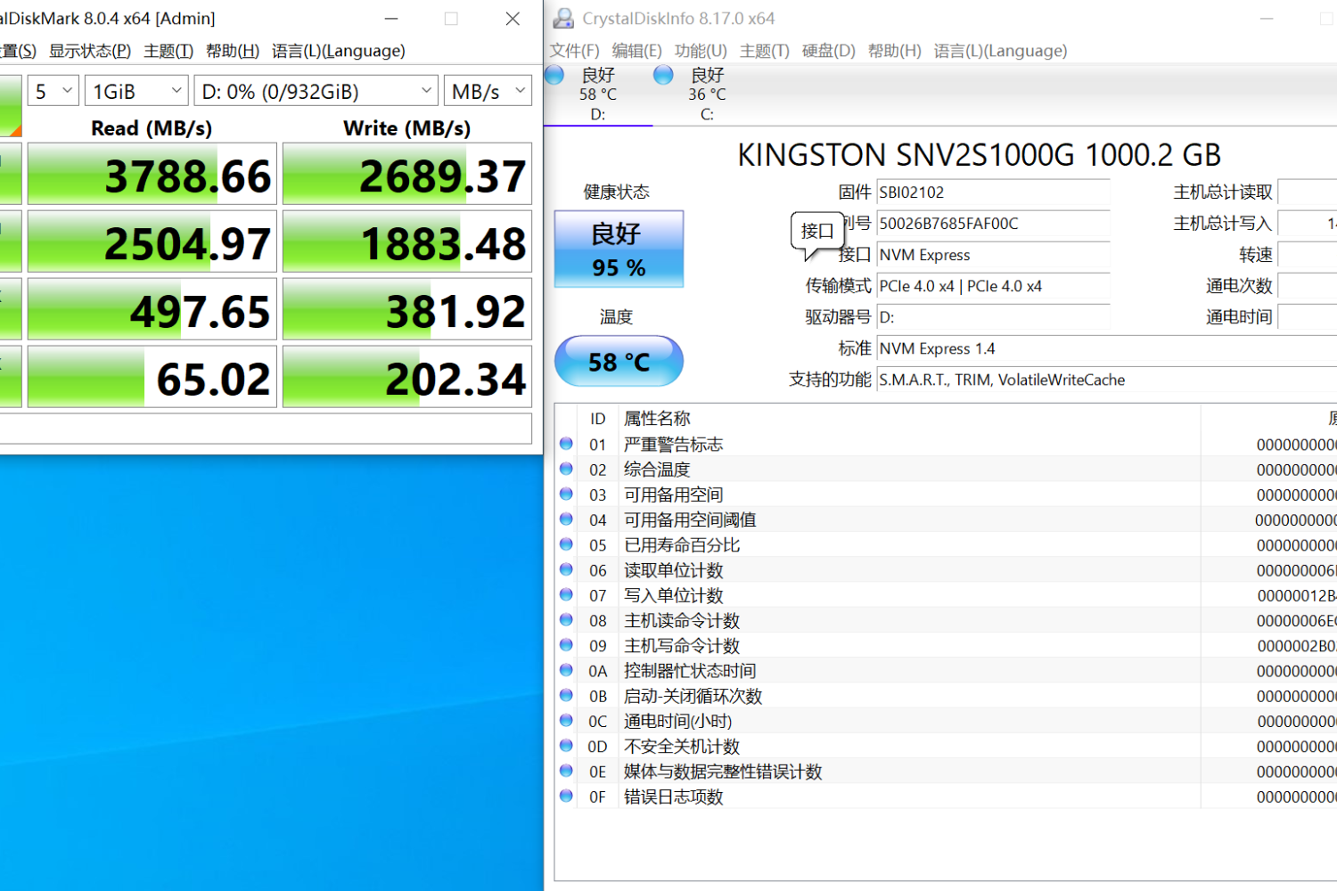Minimize the CrystalDiskMark window
Image resolution: width=1337 pixels, height=891 pixels.
pos(391,18)
